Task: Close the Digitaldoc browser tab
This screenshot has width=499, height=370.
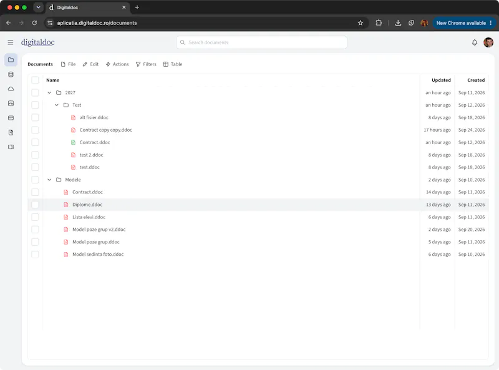Action: pos(124,7)
